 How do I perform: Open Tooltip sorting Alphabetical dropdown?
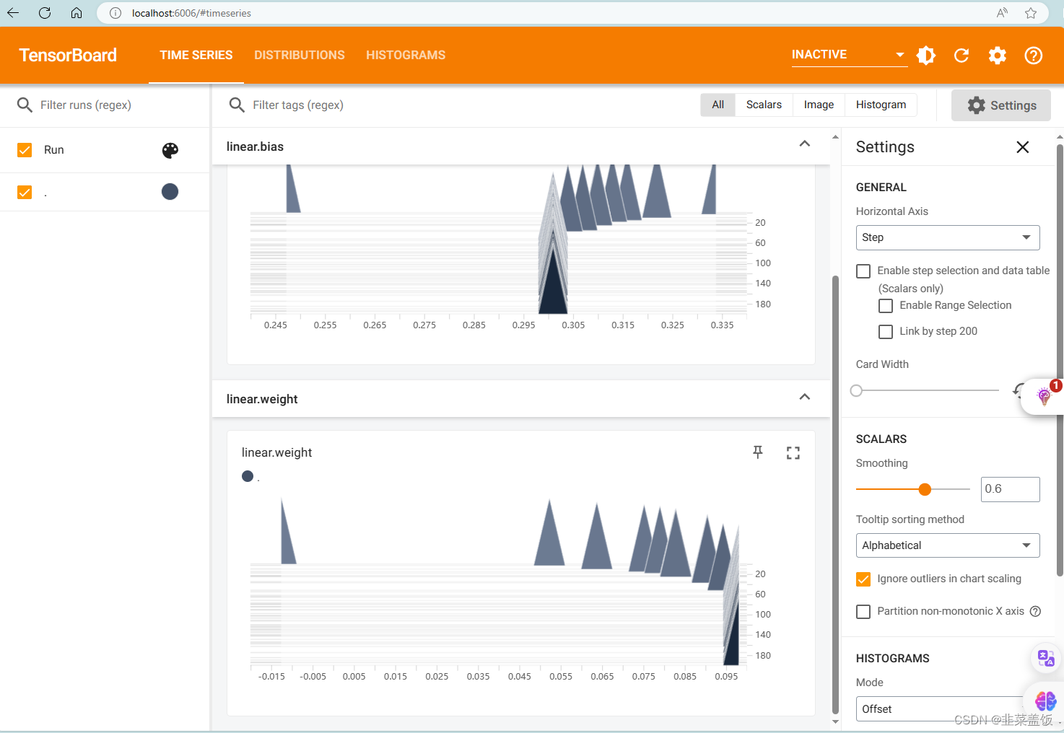[948, 545]
